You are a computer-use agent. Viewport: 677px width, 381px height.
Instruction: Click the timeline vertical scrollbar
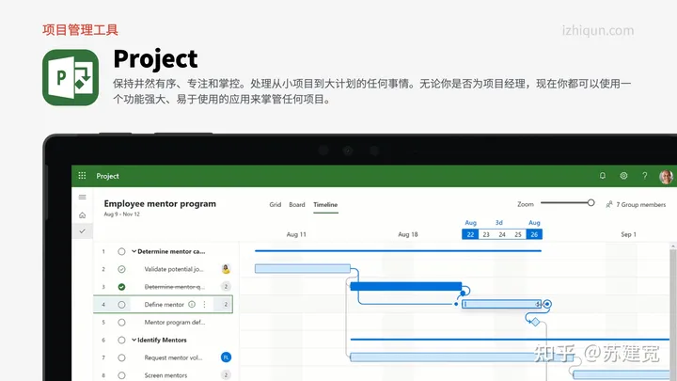click(673, 312)
